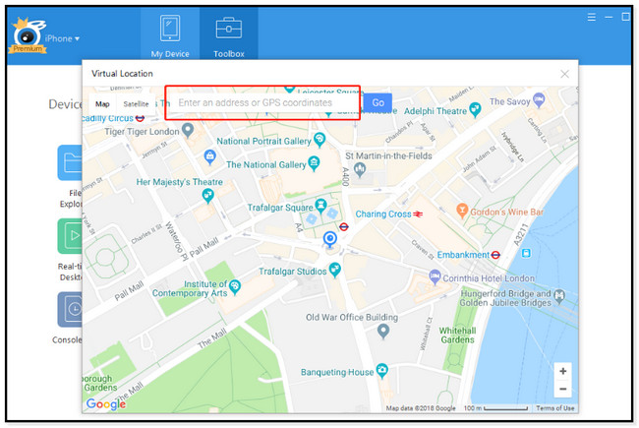Switch map to Satellite view
639x428 pixels.
coord(136,104)
